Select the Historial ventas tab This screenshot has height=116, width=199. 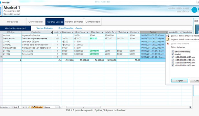point(55,22)
